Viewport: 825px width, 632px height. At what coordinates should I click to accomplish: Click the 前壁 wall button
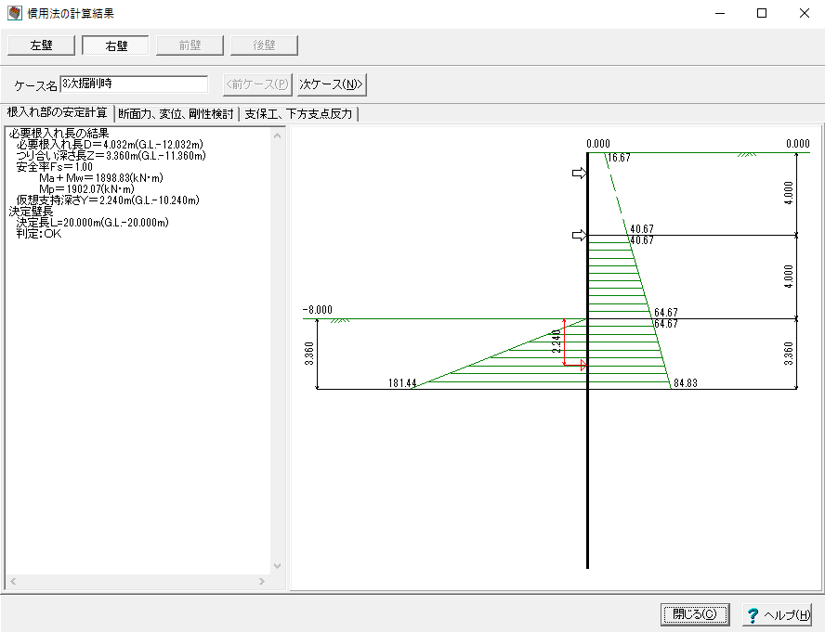tap(190, 45)
